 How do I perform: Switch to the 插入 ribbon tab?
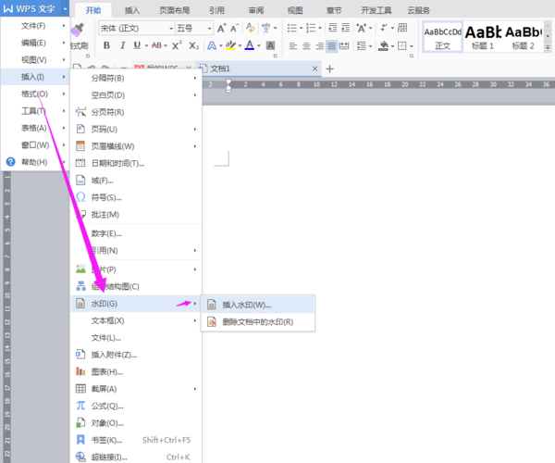click(132, 10)
